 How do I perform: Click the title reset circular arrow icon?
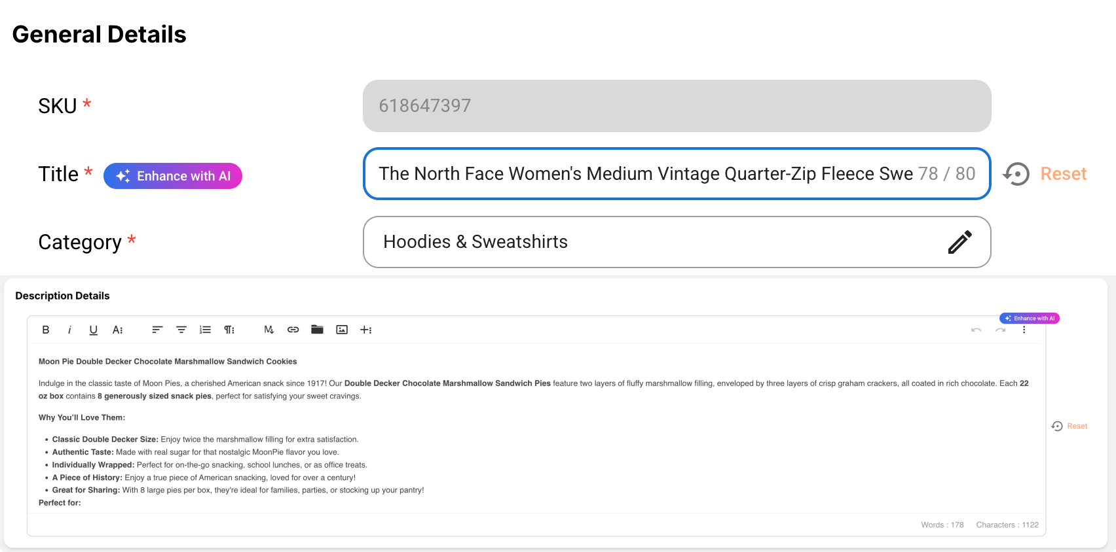click(x=1016, y=174)
